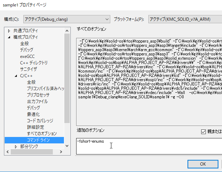
Task: Select すべてのオプション in the tree
Action: point(42,134)
